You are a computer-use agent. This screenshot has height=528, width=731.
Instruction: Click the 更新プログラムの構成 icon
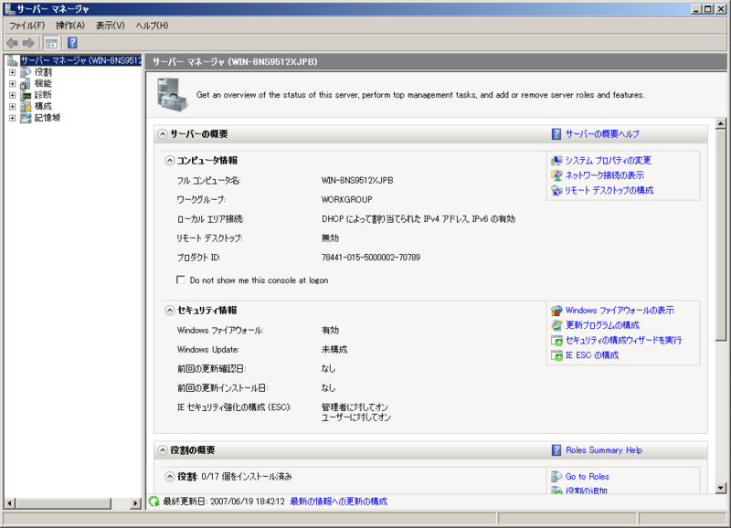pyautogui.click(x=556, y=325)
